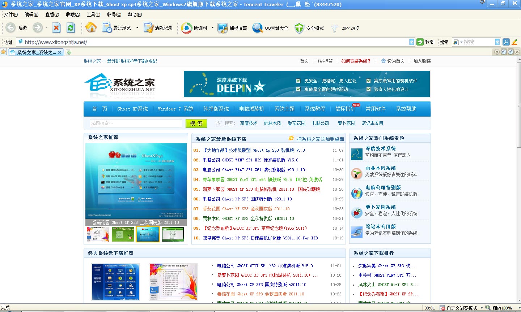Screen dimensions: 521x312
Task: Click the 站内搜索 site search input field
Action: point(136,123)
